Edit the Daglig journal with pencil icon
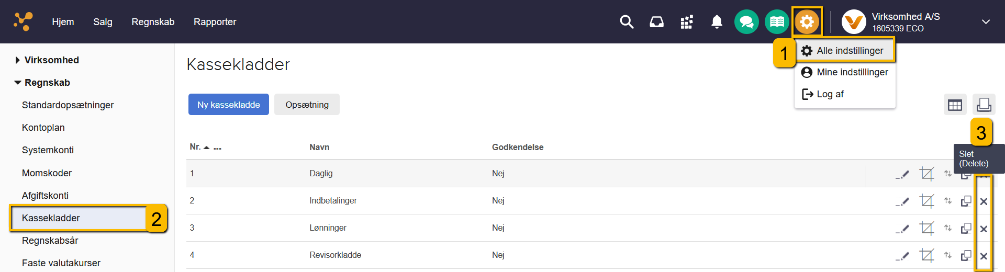Screen dimensions: 1005x272 pyautogui.click(x=902, y=174)
